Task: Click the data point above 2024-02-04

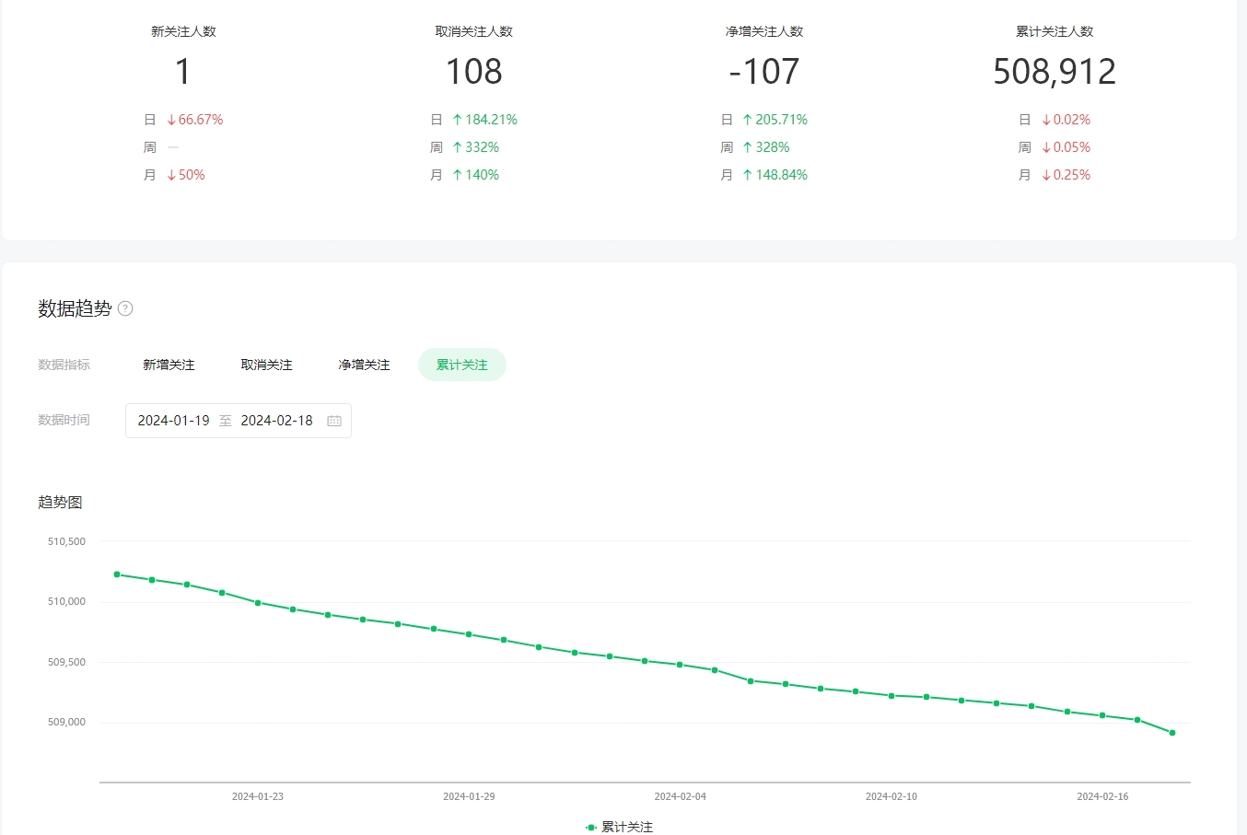Action: tap(680, 665)
